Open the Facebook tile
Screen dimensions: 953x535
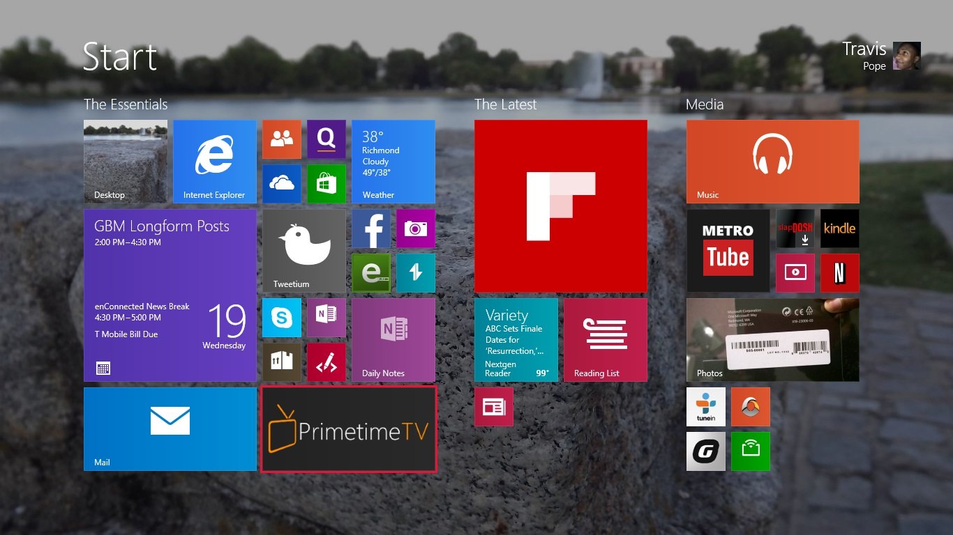[371, 228]
